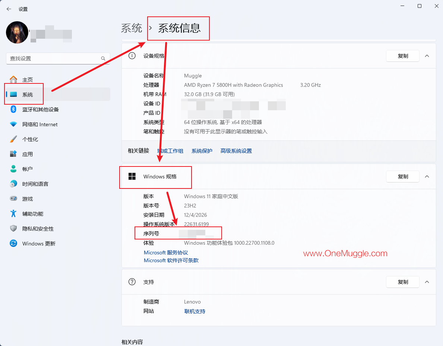This screenshot has width=443, height=346.
Task: Open 网络和 Internet settings
Action: tap(58, 124)
